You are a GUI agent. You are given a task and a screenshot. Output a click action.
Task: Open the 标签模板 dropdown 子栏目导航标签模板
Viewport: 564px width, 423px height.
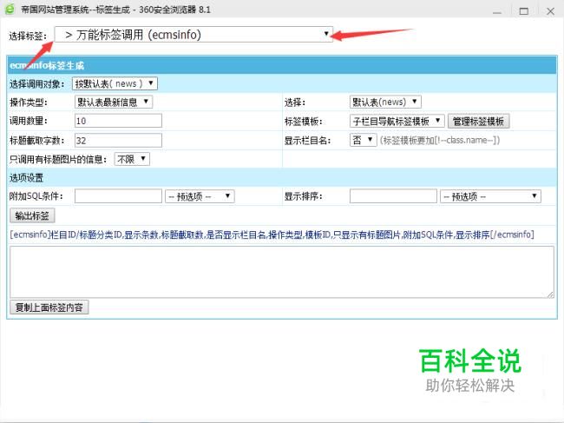[397, 121]
